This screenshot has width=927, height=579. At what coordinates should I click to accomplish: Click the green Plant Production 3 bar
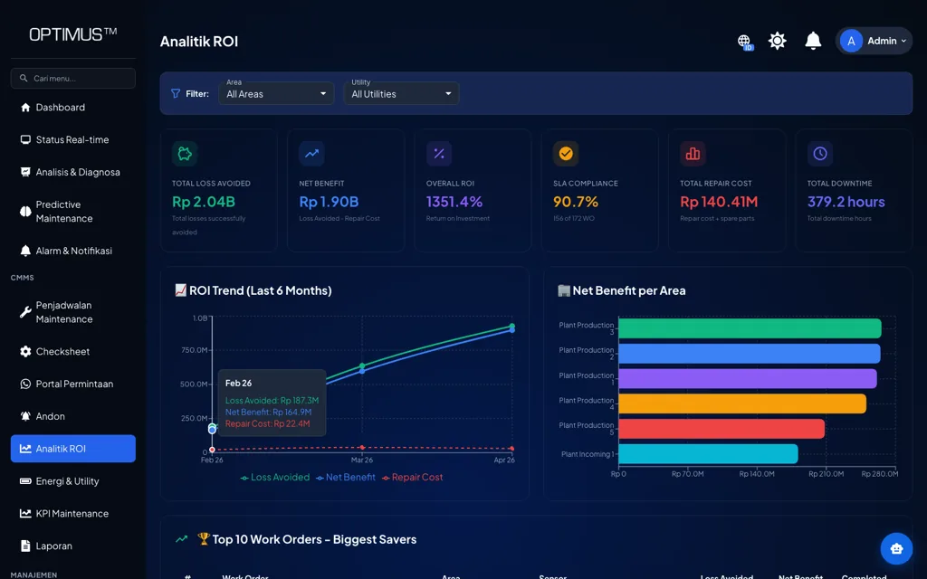(750, 328)
